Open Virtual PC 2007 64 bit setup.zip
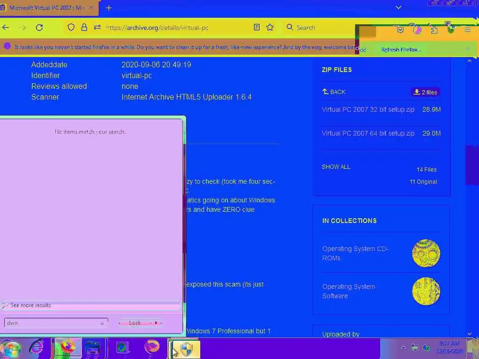The height and width of the screenshot is (359, 479). tap(368, 133)
